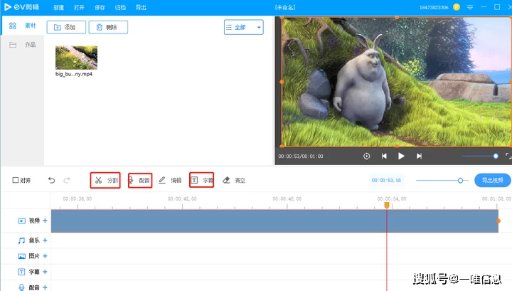Click the 字幕 track text icon
The image size is (512, 291).
pyautogui.click(x=21, y=272)
